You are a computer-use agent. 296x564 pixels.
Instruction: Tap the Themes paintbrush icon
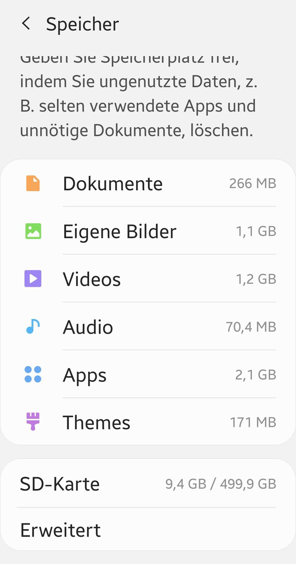click(x=33, y=422)
